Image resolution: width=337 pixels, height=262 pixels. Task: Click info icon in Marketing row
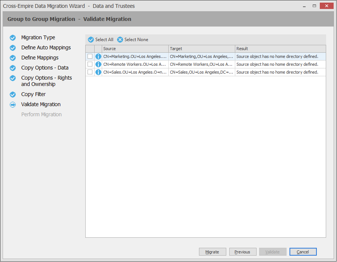coord(98,56)
